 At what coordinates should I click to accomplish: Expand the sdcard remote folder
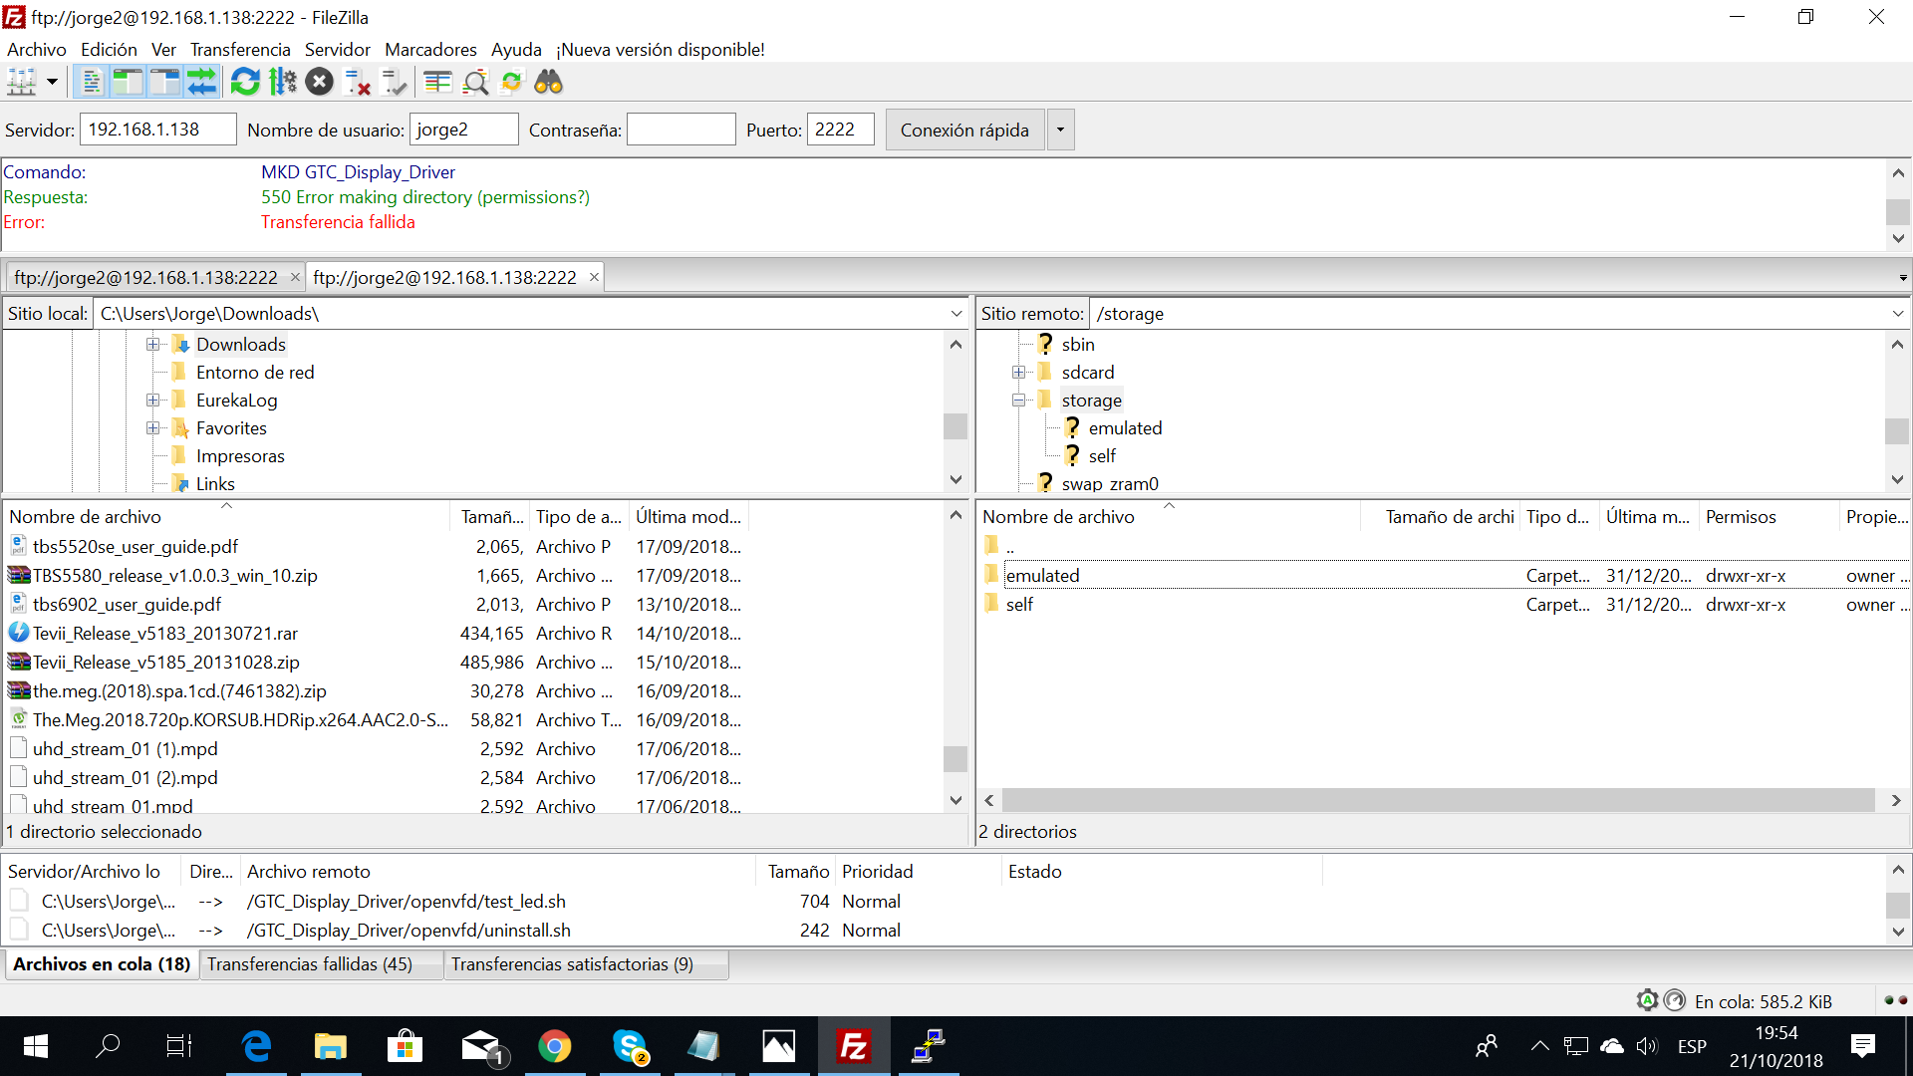point(1018,373)
